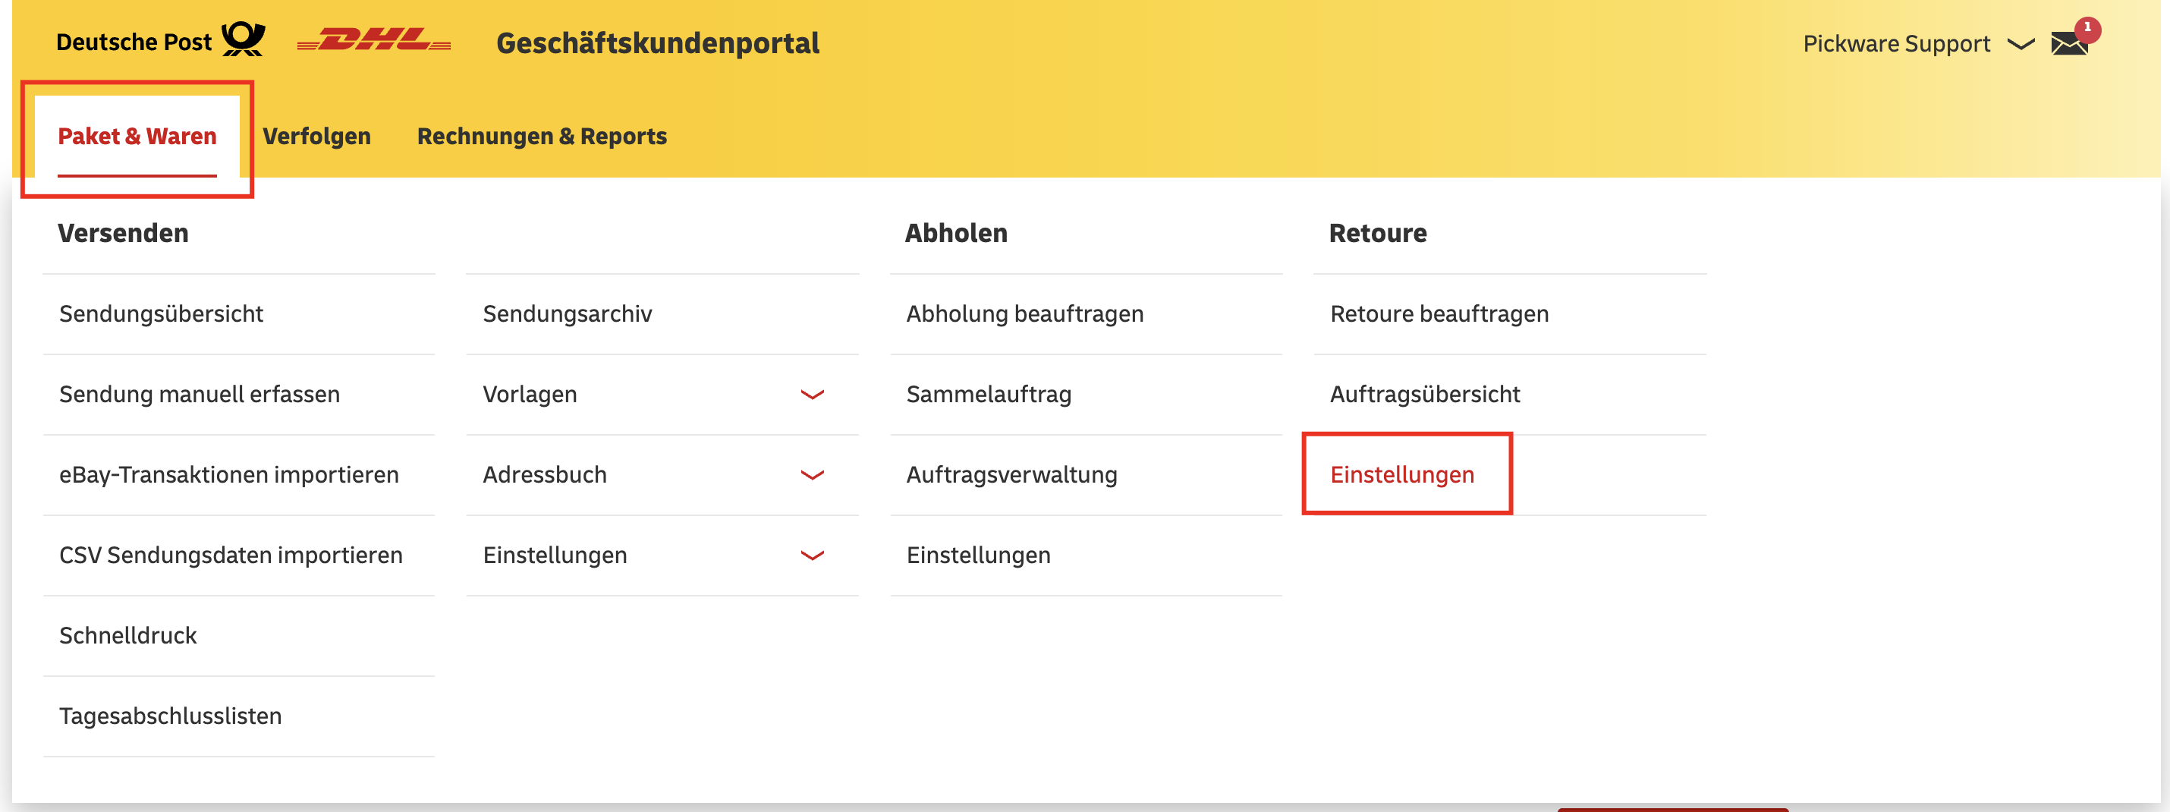Expand the Einstellungen chevron below Adressbuch
2170x812 pixels.
click(811, 555)
